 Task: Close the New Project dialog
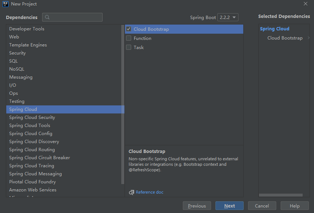click(x=305, y=4)
